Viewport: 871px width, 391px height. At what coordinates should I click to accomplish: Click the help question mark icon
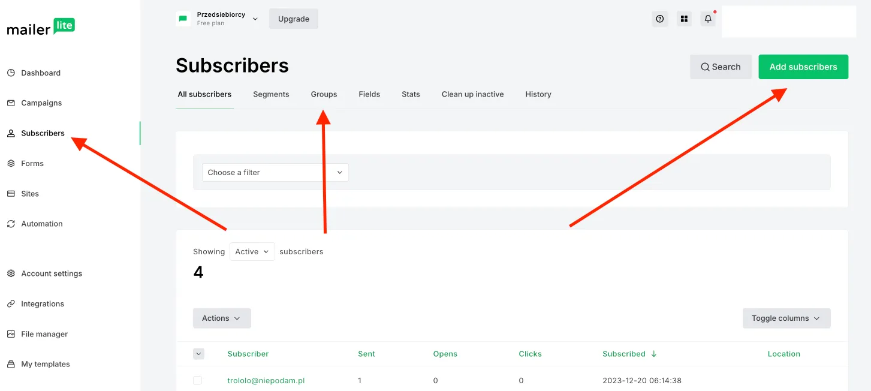659,19
